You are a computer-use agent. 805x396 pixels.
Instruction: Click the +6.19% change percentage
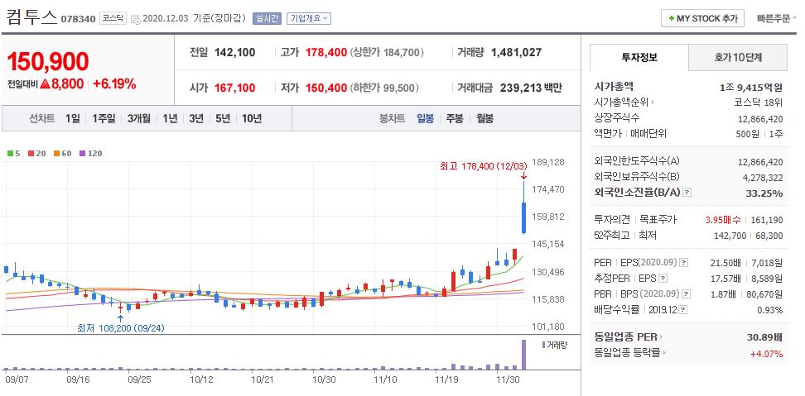coord(114,84)
